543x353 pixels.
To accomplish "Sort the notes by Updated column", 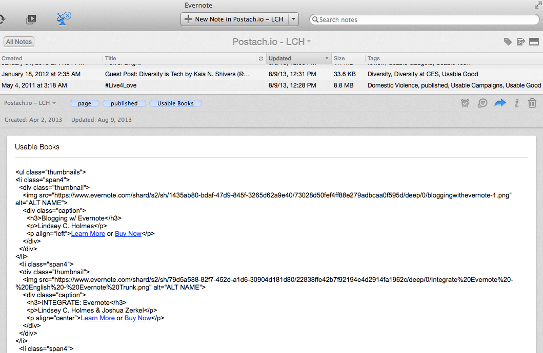I will 297,58.
